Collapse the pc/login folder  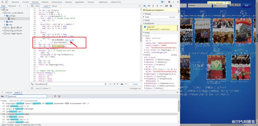[5, 16]
